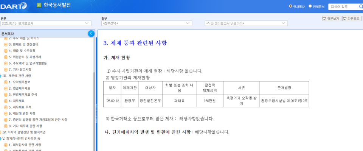Click icon beside IV. 이사의 경영진단 및 분석의견
The width and height of the screenshot is (363, 151).
point(1,132)
